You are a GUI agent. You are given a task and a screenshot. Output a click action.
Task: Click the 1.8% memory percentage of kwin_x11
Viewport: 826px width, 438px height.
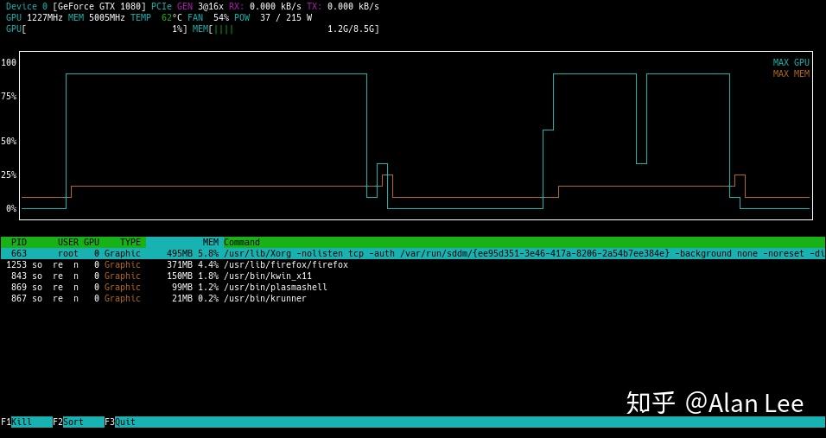[x=208, y=276]
